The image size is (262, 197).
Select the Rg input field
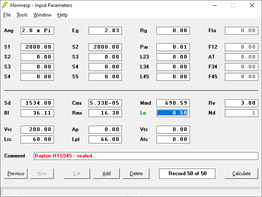(173, 30)
